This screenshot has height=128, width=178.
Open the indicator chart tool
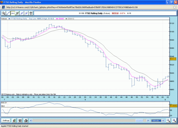pyautogui.click(x=17, y=13)
